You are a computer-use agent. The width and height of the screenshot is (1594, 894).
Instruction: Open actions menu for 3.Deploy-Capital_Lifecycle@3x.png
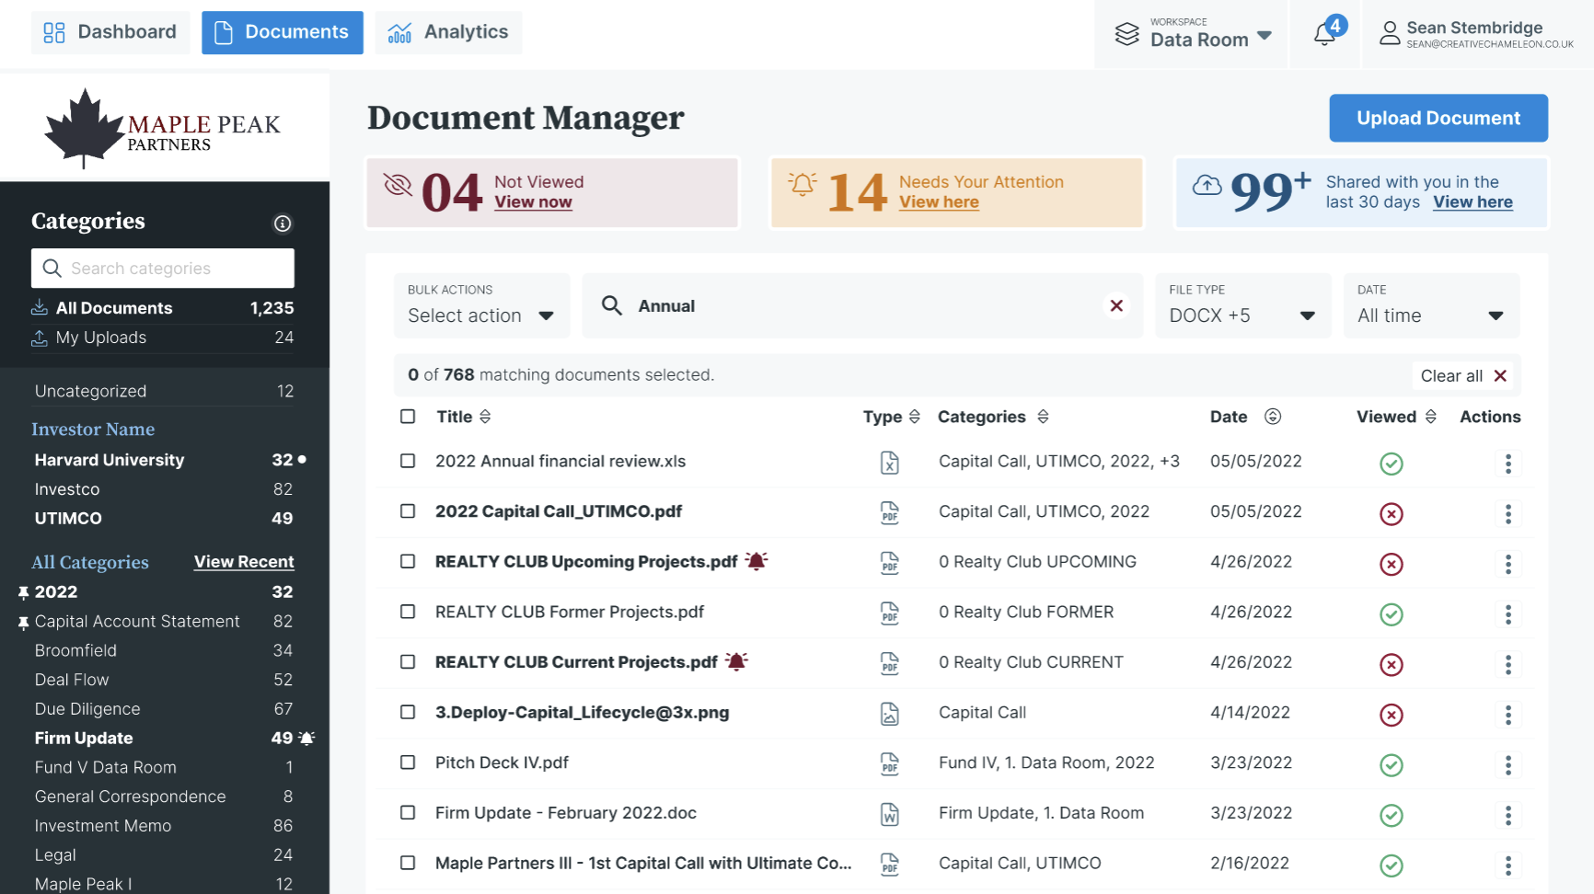(x=1507, y=715)
